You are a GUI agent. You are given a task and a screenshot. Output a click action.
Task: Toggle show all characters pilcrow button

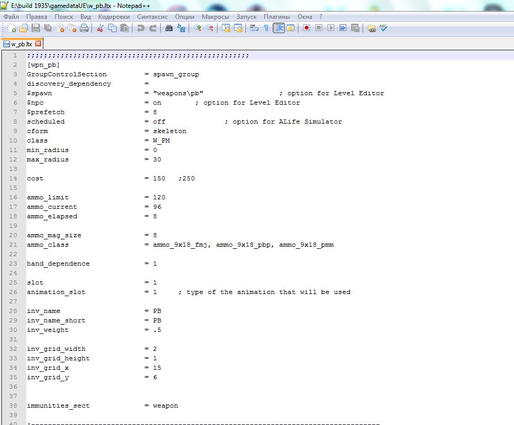click(266, 28)
